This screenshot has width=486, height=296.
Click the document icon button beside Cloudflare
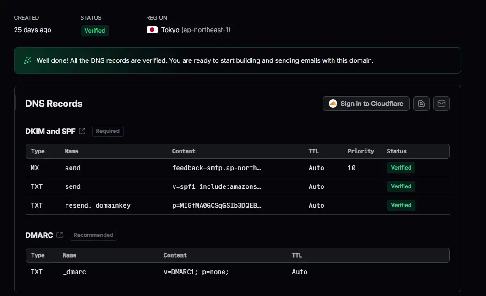tap(421, 104)
